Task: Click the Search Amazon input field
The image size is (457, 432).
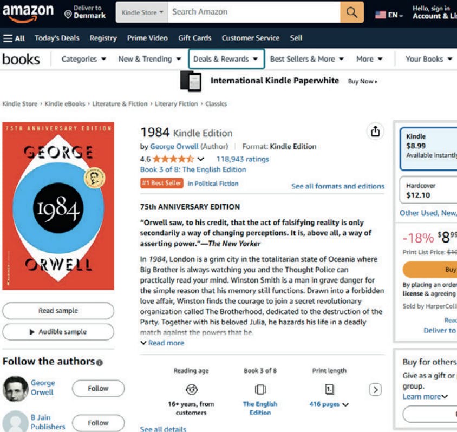Action: 253,12
